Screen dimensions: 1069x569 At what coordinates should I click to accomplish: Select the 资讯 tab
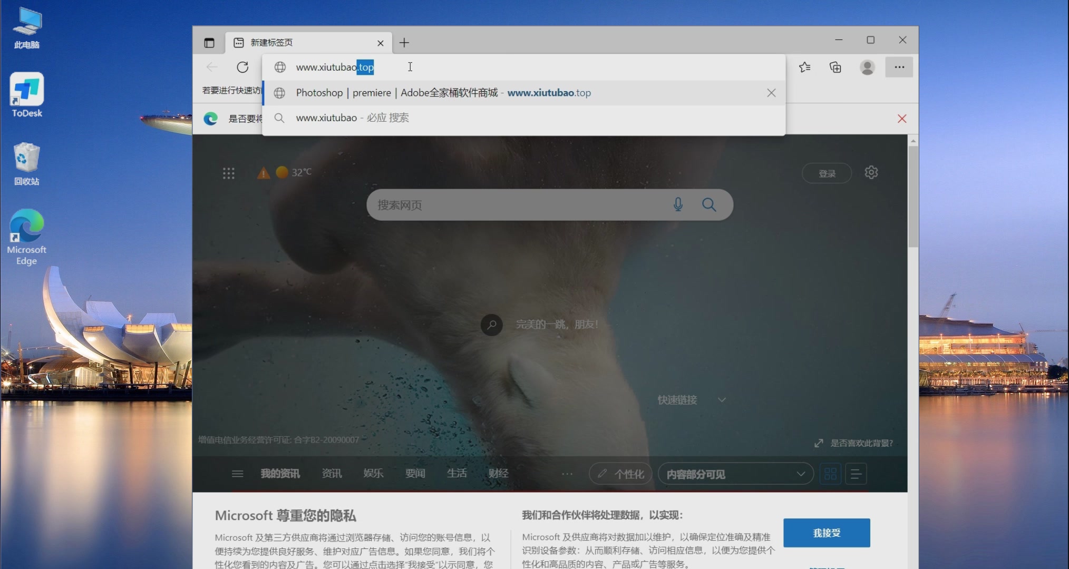point(332,474)
